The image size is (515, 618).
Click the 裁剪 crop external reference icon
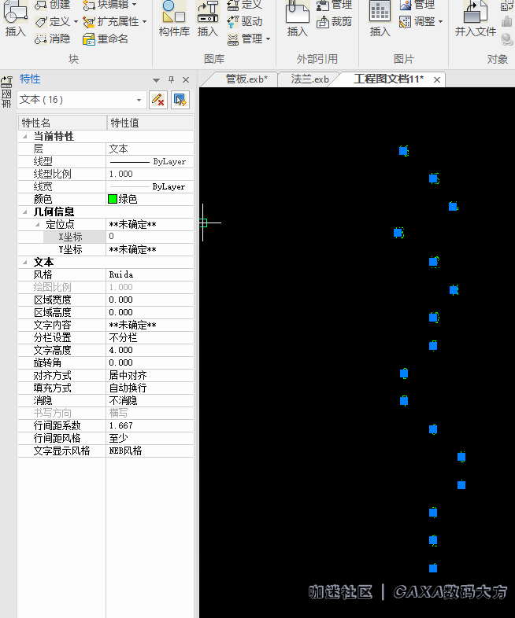click(x=324, y=22)
